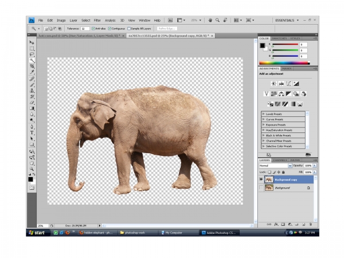
Task: Expand Levels Presets
Action: tap(264, 114)
